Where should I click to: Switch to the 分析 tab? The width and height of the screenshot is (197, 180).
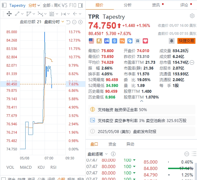tap(128, 5)
